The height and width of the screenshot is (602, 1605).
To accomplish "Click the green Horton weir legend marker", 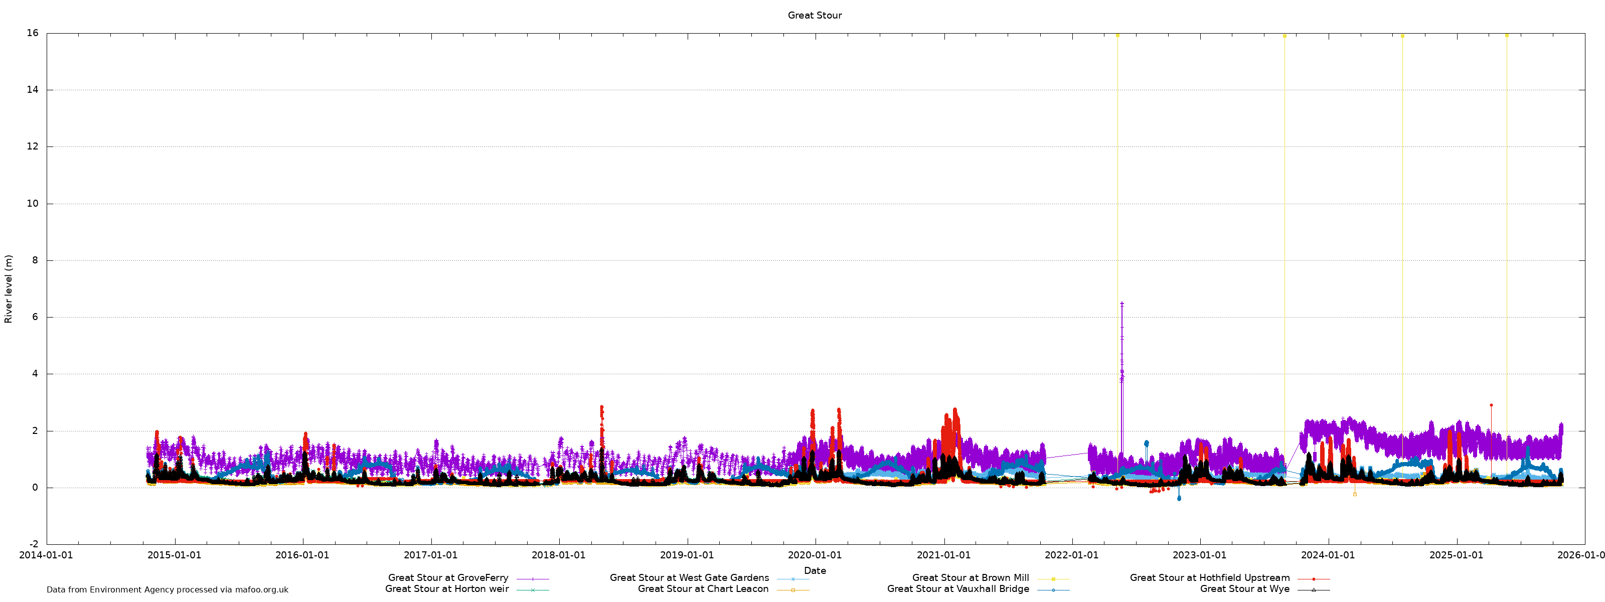I will 532,589.
